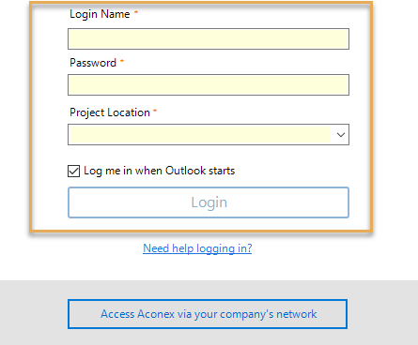The image size is (418, 345).
Task: Click the required asterisk beside Password
Action: [x=122, y=61]
